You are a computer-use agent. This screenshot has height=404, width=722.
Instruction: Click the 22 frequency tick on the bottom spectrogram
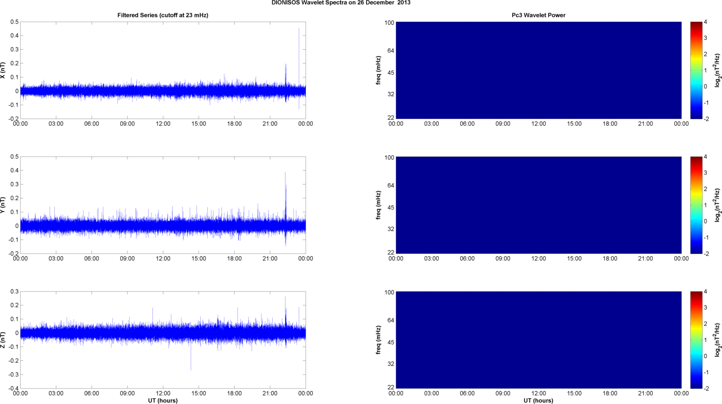(x=391, y=387)
